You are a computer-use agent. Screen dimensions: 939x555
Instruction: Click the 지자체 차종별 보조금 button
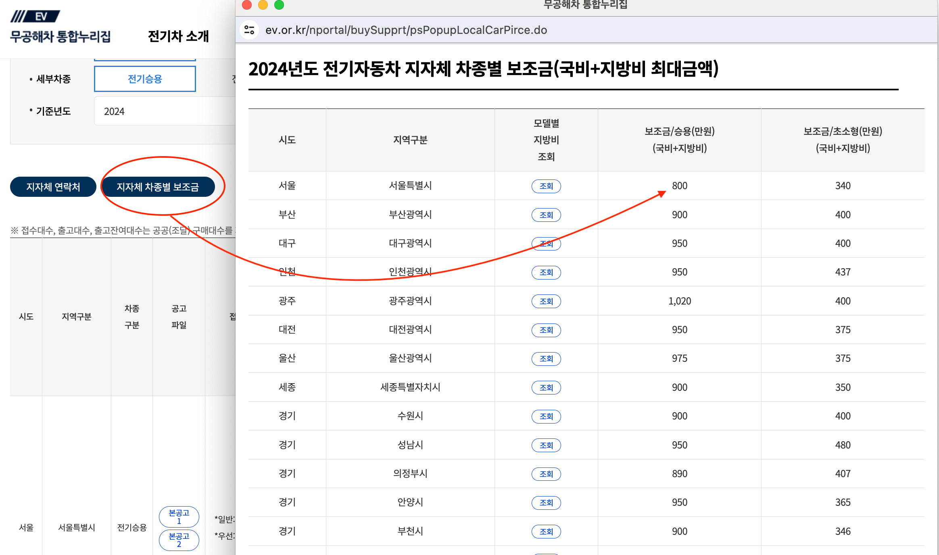click(x=158, y=187)
